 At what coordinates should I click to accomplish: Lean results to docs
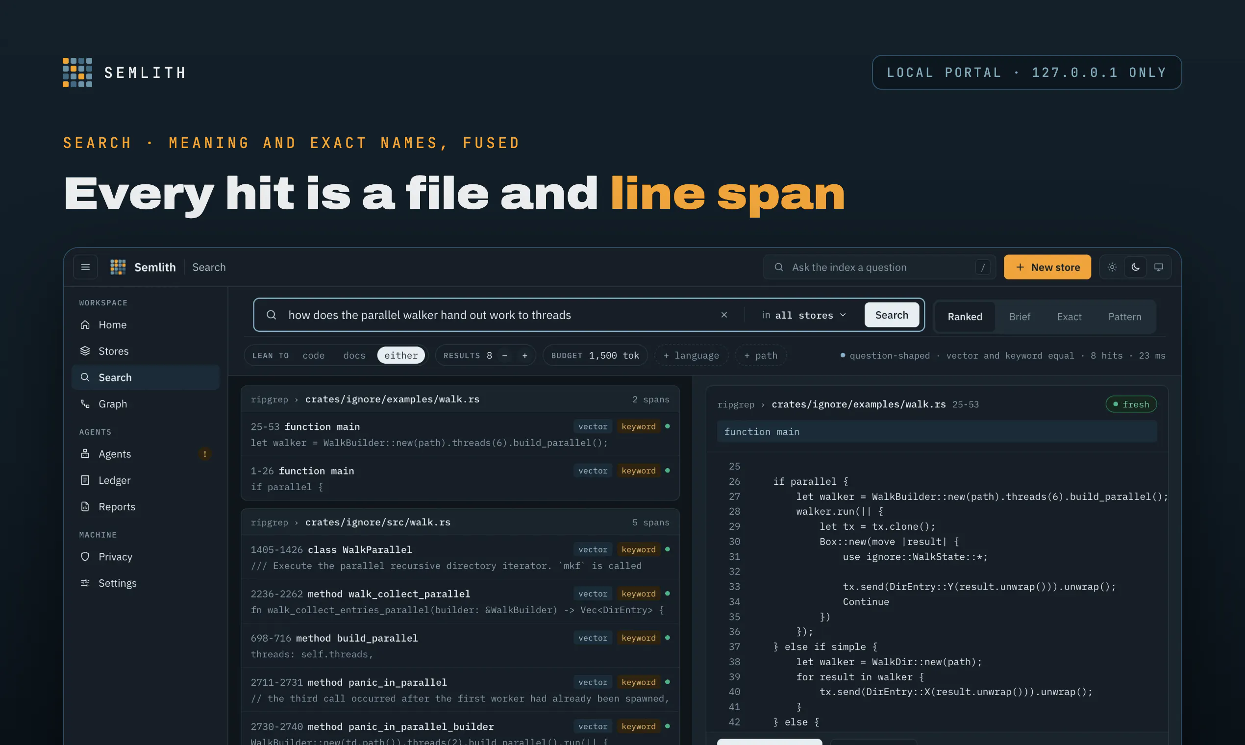click(x=354, y=355)
